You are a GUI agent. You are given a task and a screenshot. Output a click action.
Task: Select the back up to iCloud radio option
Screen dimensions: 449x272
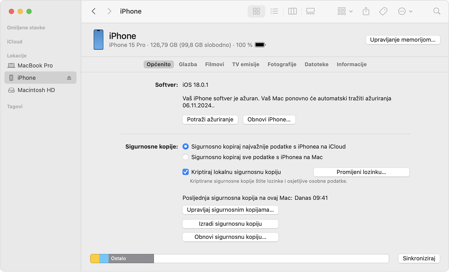(x=186, y=147)
